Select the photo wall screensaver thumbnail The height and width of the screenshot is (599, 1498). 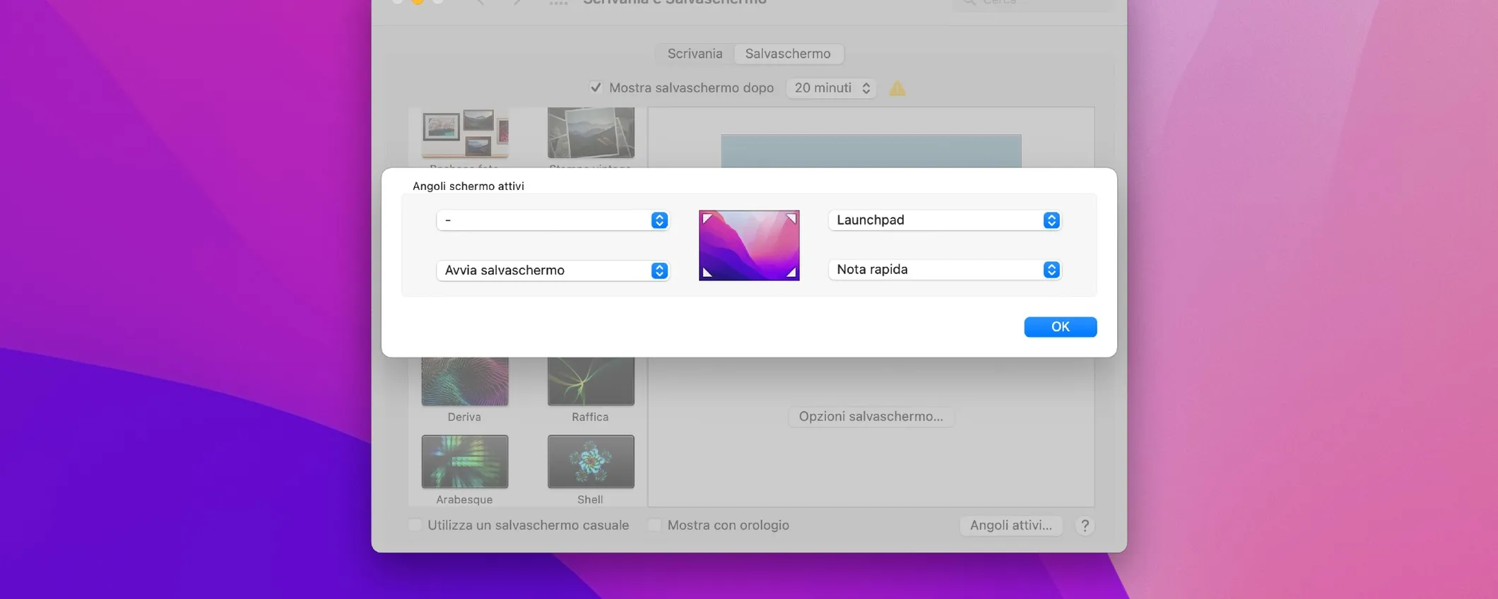[465, 134]
